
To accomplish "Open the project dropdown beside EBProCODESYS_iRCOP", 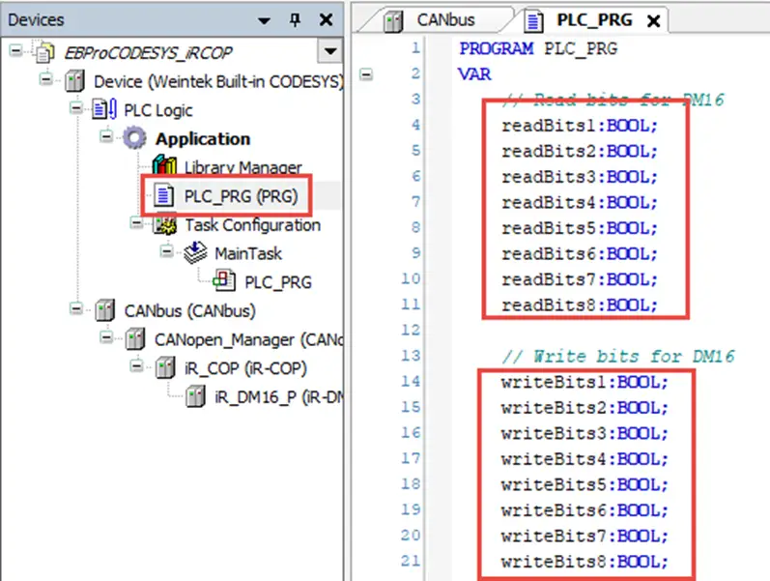I will [330, 51].
